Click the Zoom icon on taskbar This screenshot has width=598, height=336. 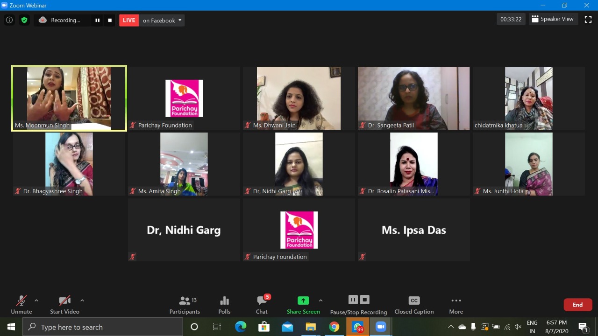click(381, 327)
